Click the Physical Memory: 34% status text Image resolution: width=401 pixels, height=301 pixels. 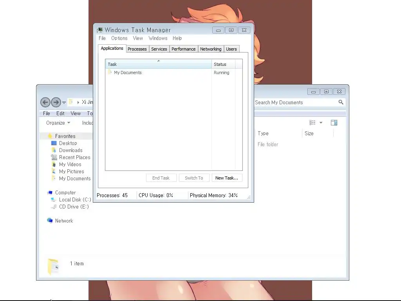pos(214,195)
